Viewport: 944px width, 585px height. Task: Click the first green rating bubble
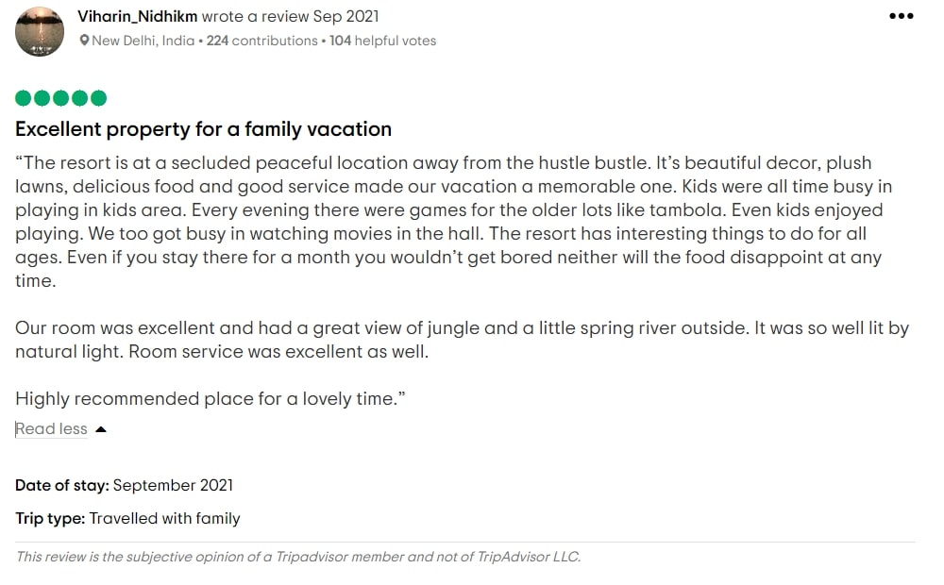(x=23, y=97)
